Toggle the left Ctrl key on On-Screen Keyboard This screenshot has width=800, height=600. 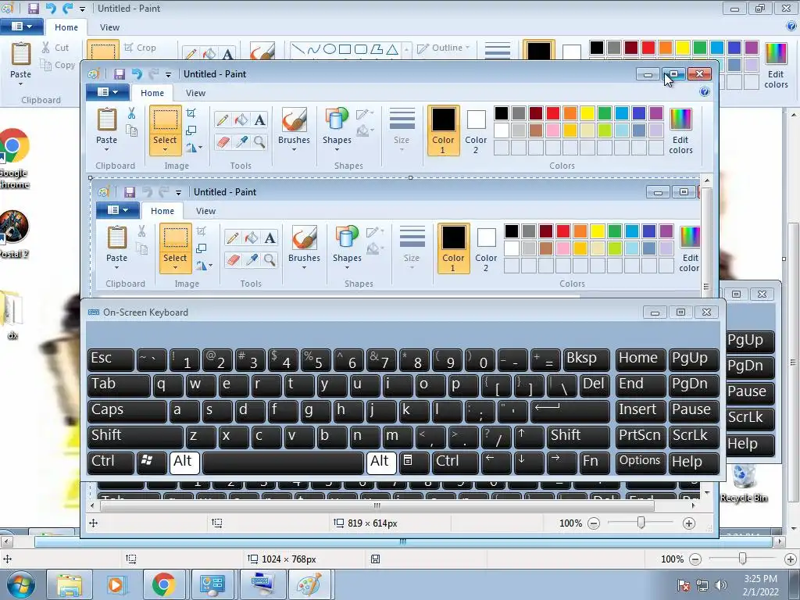[x=111, y=462]
